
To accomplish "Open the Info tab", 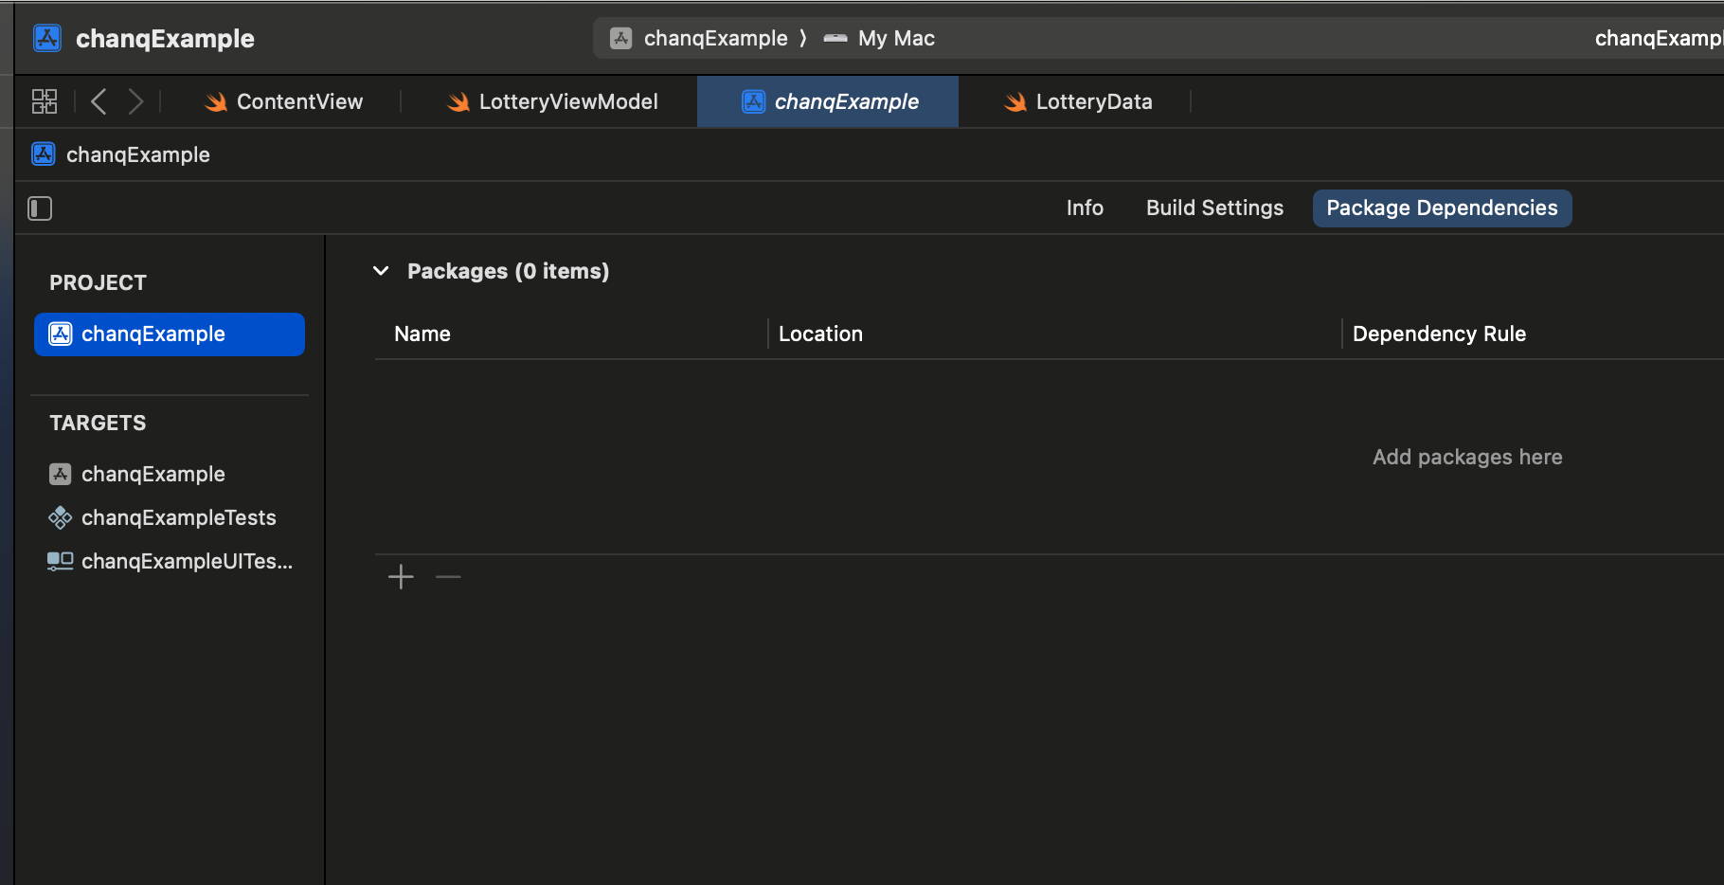I will 1085,208.
